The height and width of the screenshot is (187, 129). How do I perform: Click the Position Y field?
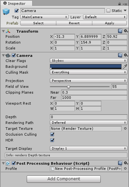(90, 36)
